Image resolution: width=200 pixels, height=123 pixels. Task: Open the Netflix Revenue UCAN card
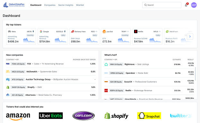[x=147, y=36]
